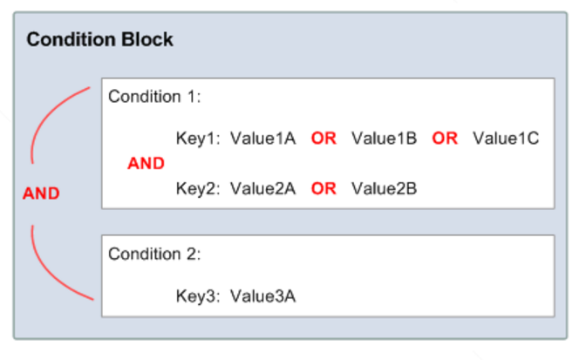Click the Value1A text
The image size is (586, 360).
click(262, 139)
